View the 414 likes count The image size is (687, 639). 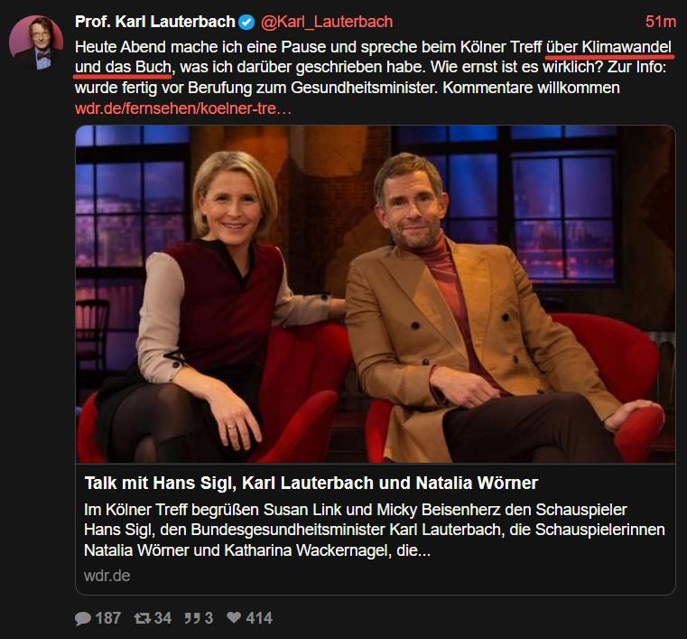259,618
